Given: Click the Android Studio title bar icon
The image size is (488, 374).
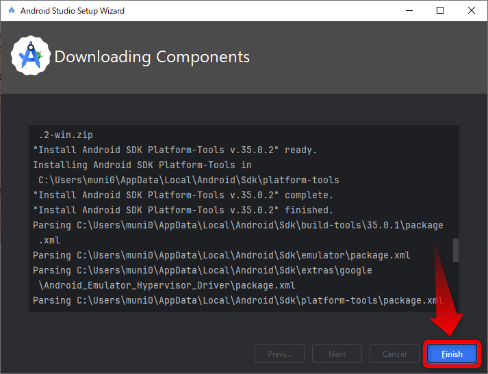Looking at the screenshot, I should click(x=12, y=10).
